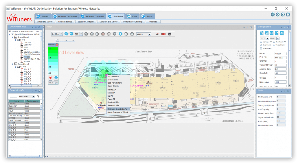The width and height of the screenshot is (298, 164).
Task: Click the first Configuration save/import icon
Action: click(x=262, y=33)
